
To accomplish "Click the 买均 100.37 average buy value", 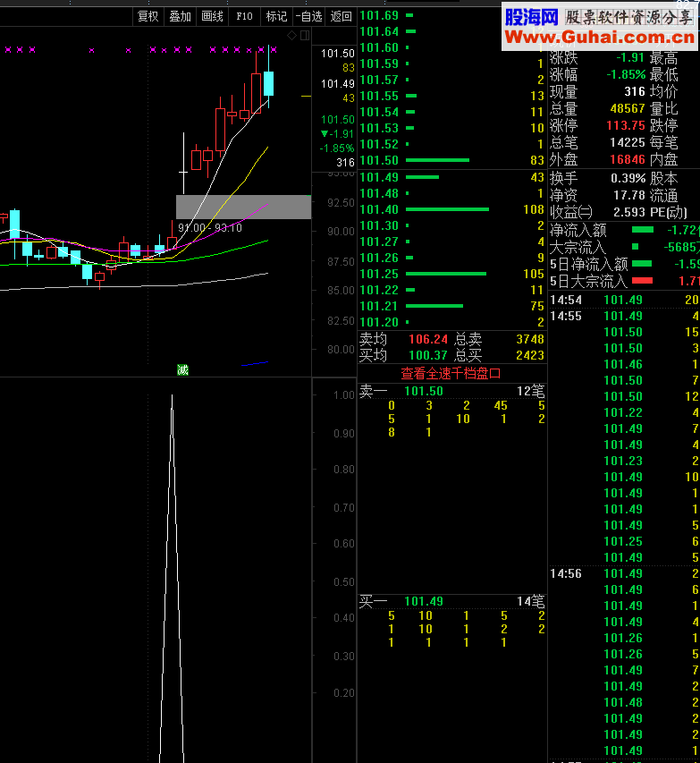I will point(428,355).
